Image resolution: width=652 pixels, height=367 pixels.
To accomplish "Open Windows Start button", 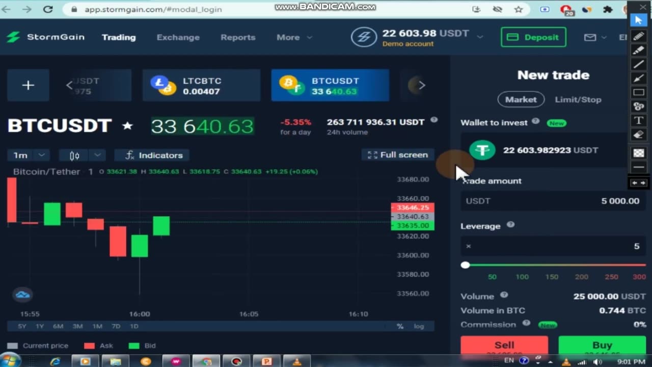I will coord(10,361).
